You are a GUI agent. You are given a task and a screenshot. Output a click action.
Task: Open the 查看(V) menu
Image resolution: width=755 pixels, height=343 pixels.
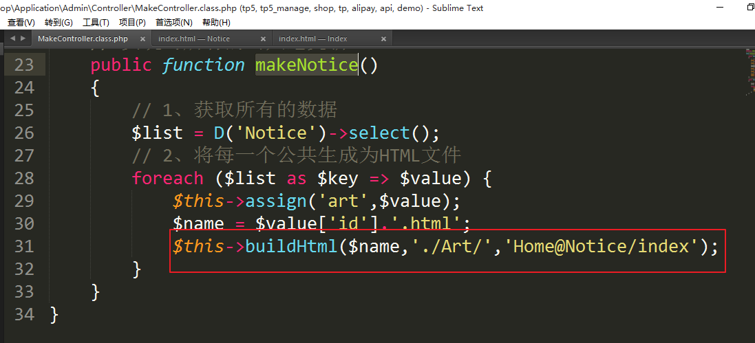21,23
